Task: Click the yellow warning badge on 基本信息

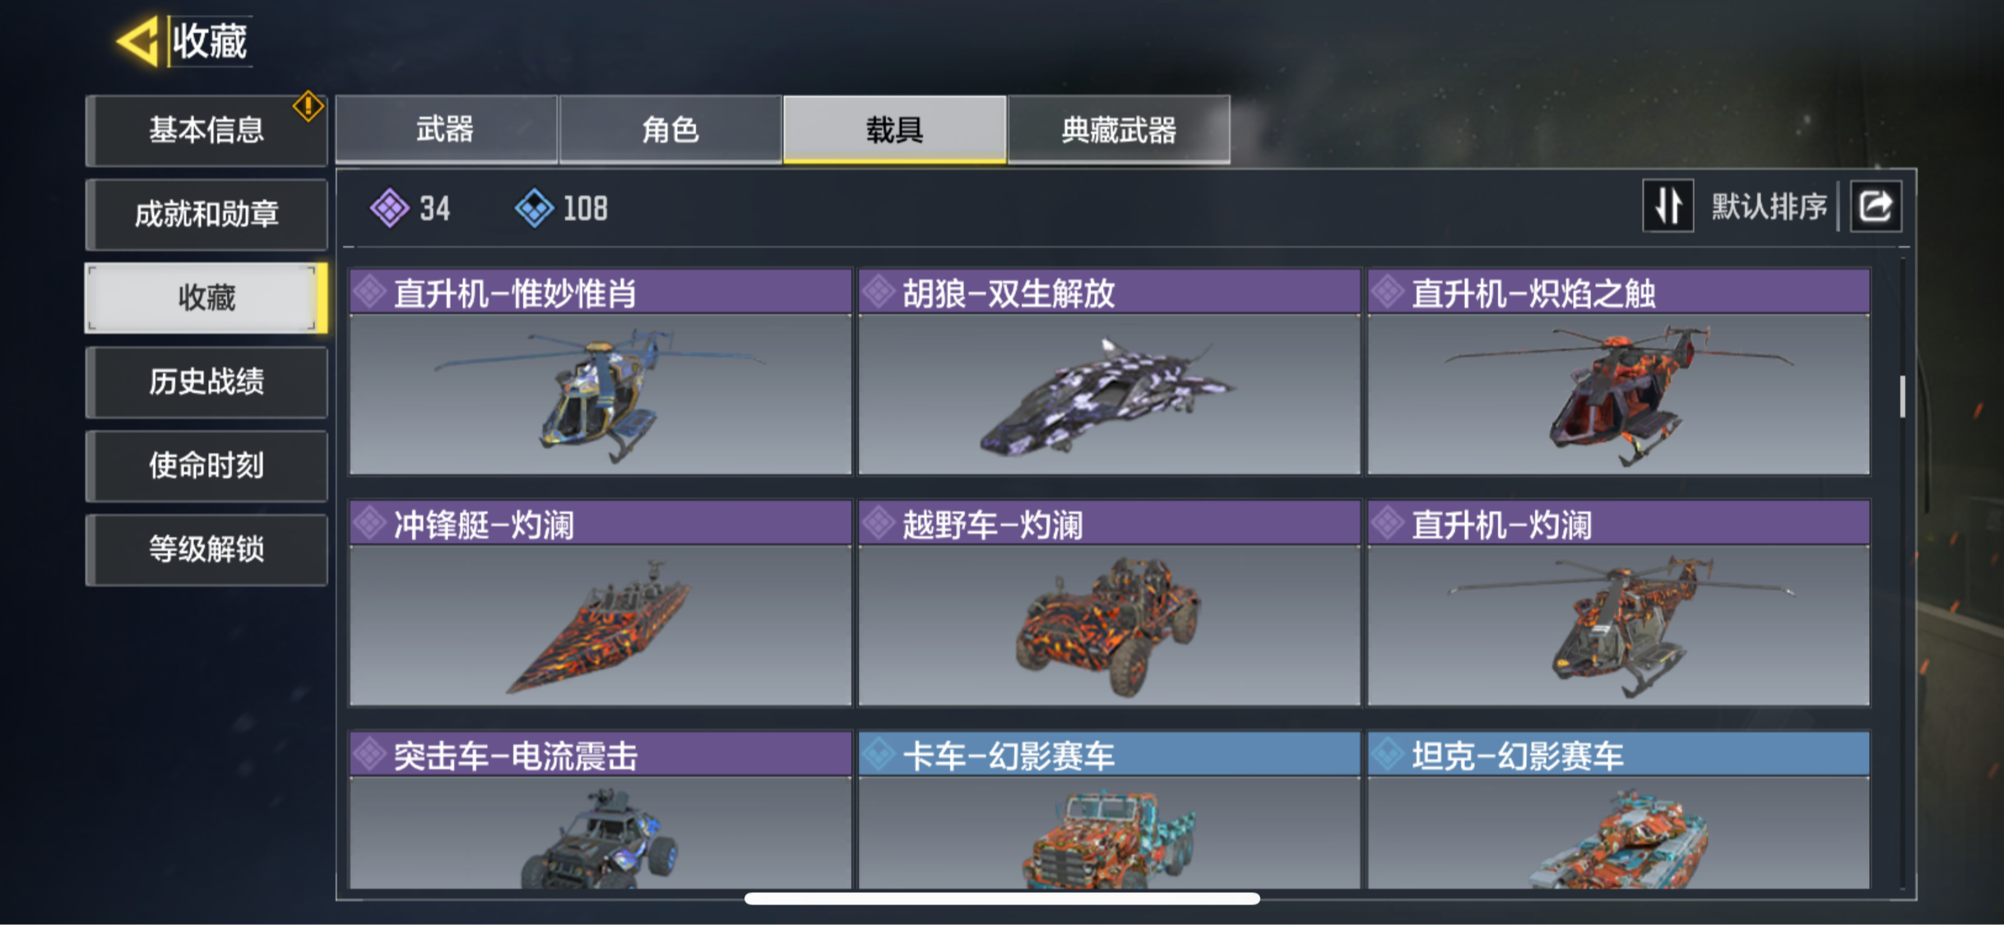Action: click(x=308, y=105)
